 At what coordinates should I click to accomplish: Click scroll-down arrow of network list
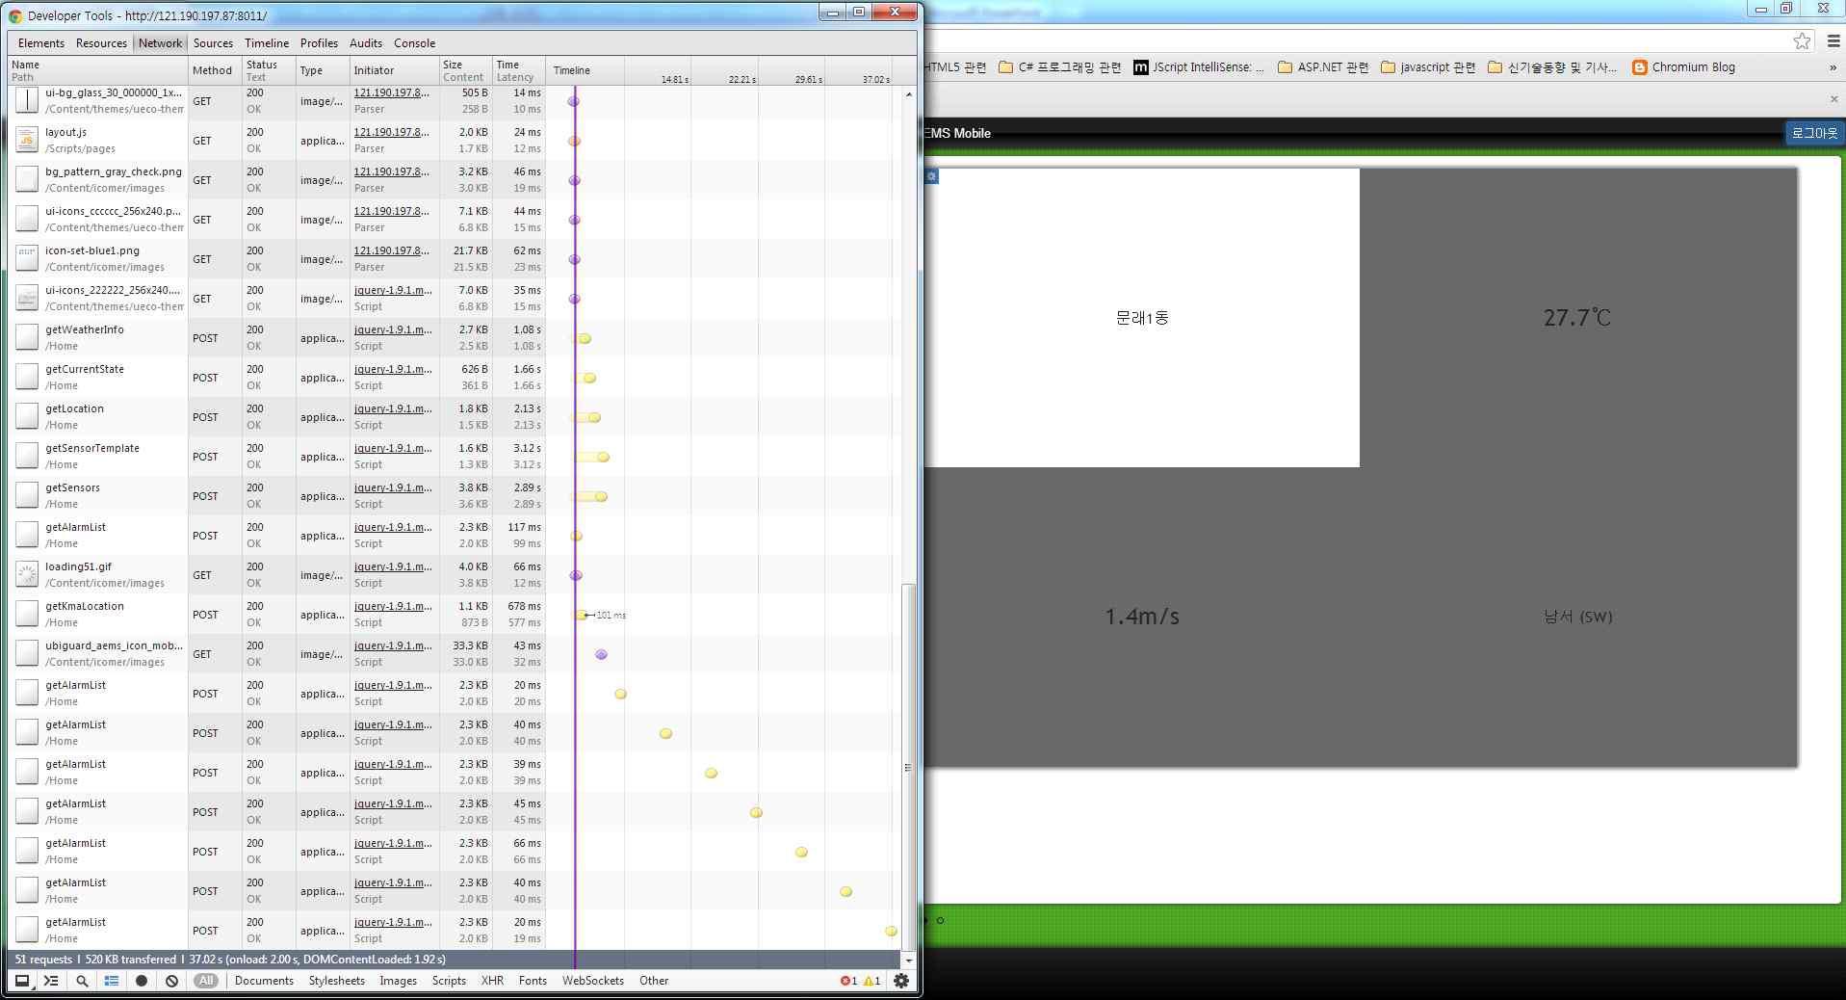tap(908, 960)
